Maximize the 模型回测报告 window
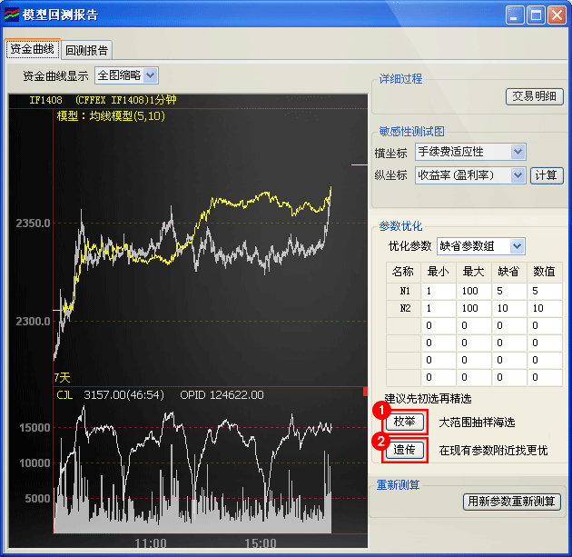This screenshot has width=572, height=557. (536, 15)
